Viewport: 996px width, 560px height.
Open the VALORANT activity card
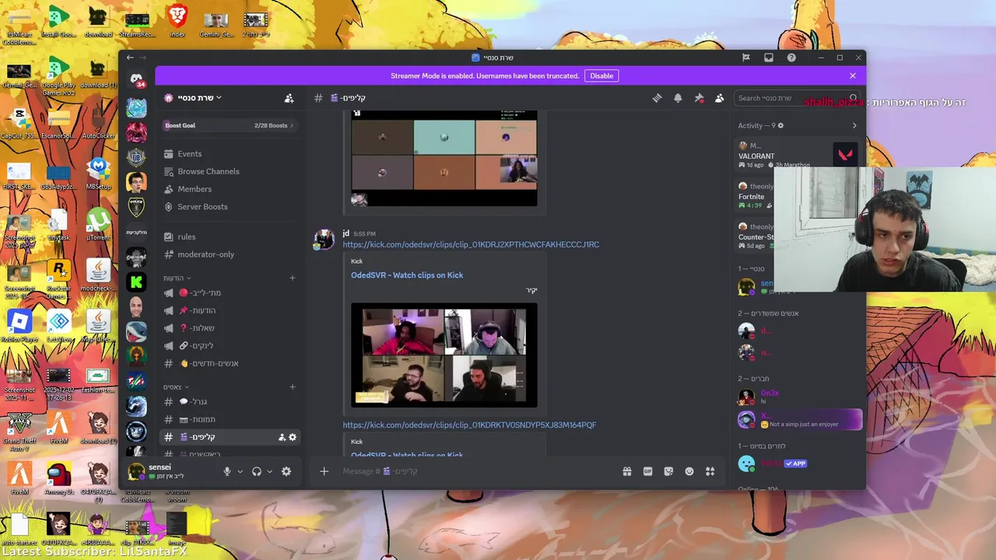tap(797, 154)
